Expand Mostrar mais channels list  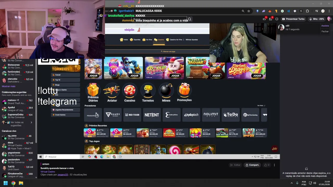[x=9, y=86]
